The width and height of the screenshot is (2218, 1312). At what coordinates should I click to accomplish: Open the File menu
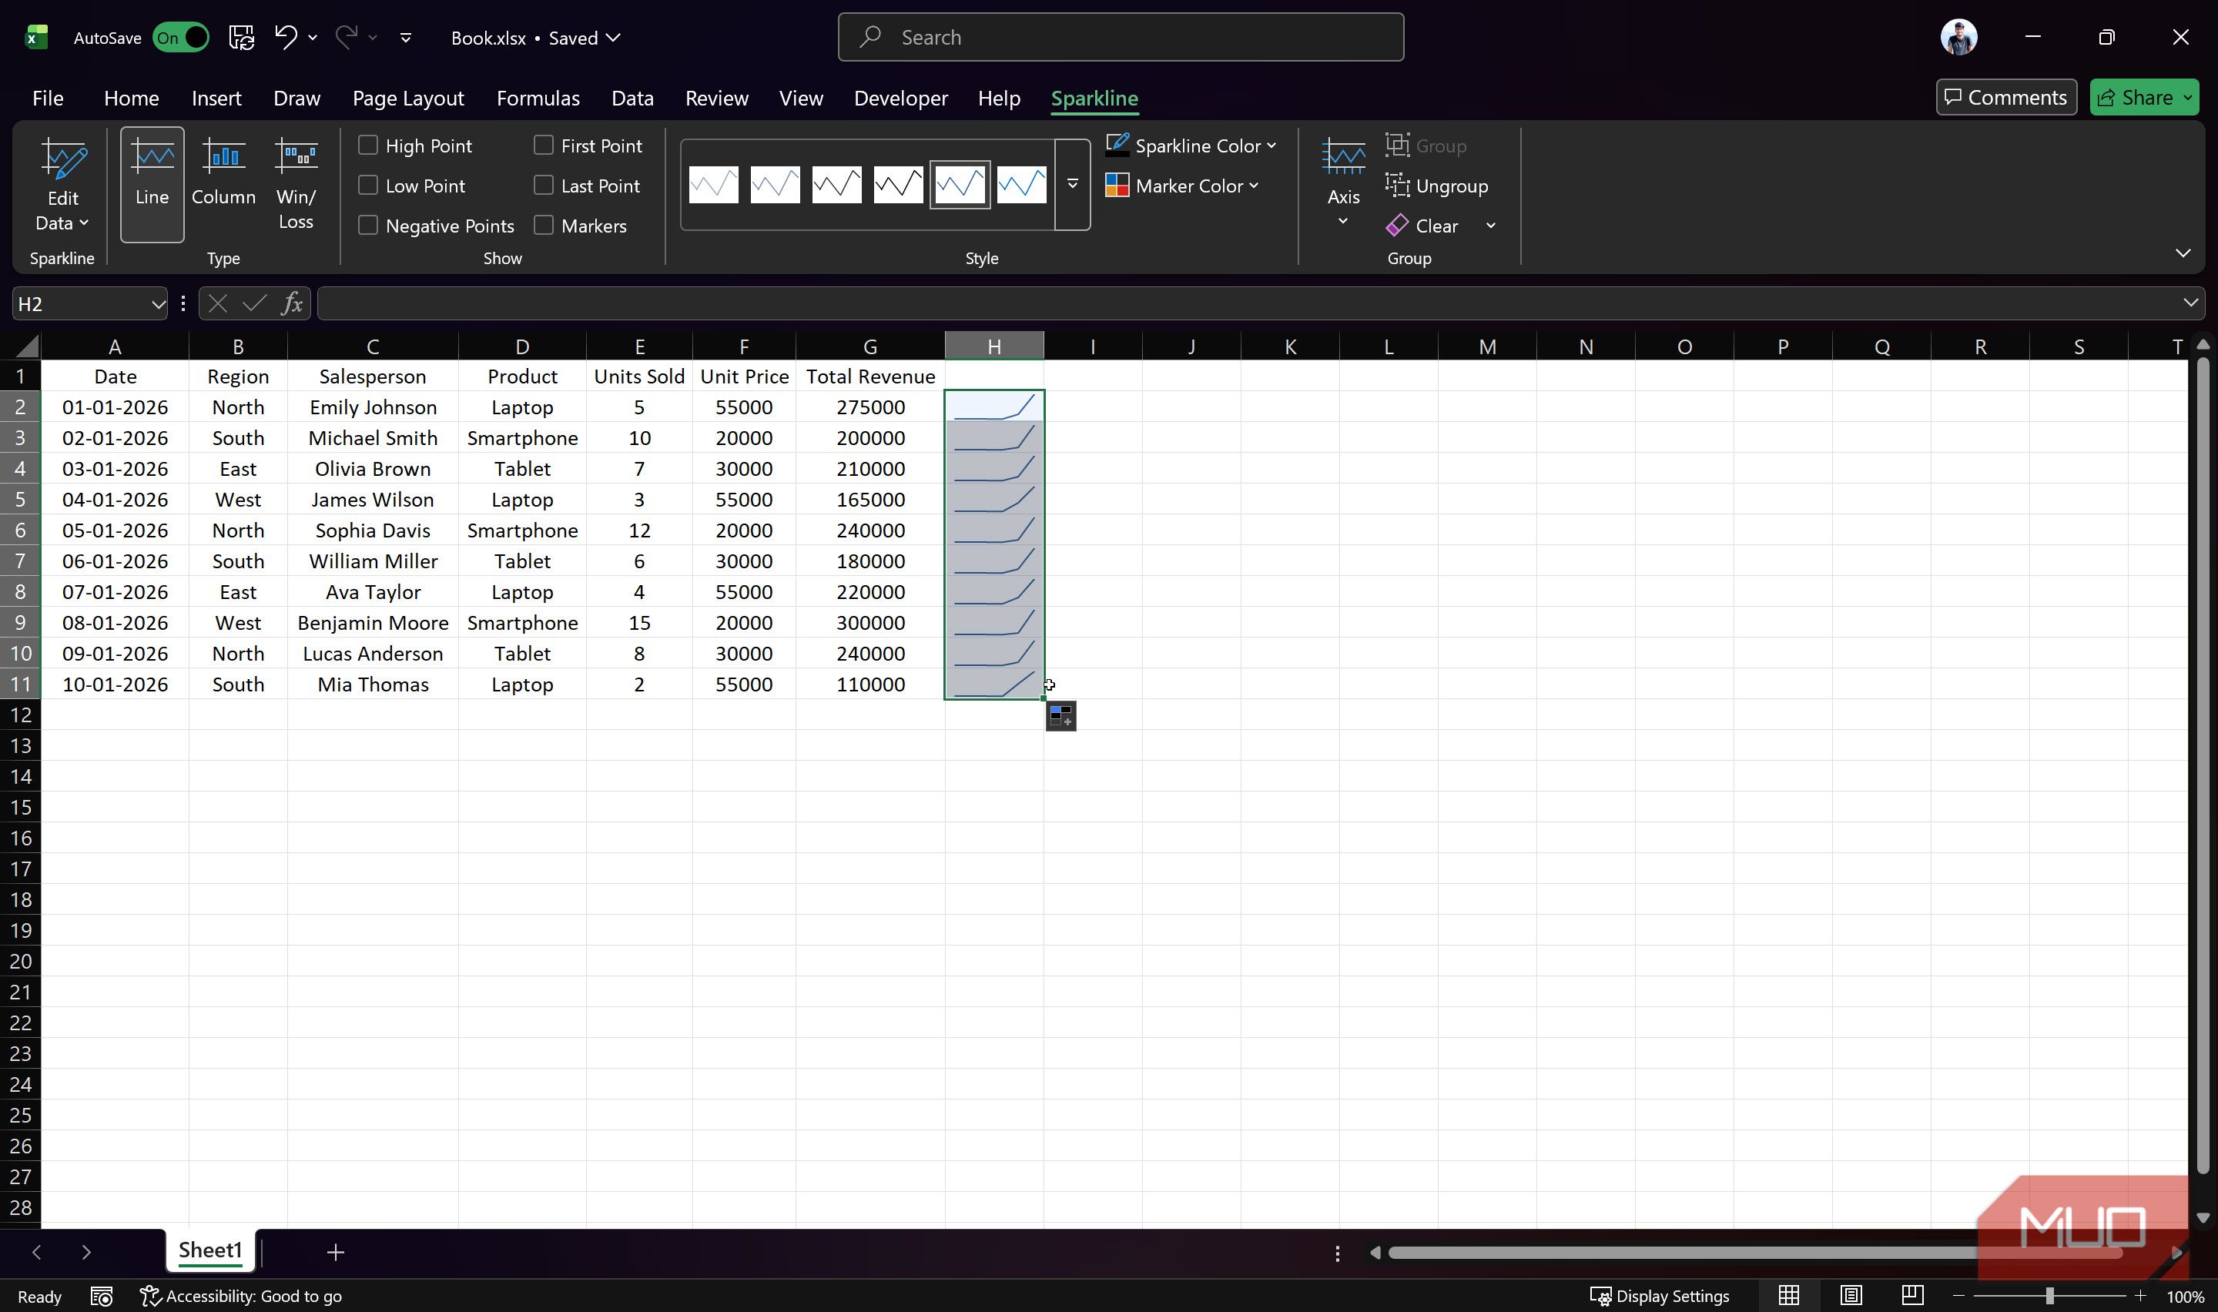(48, 98)
